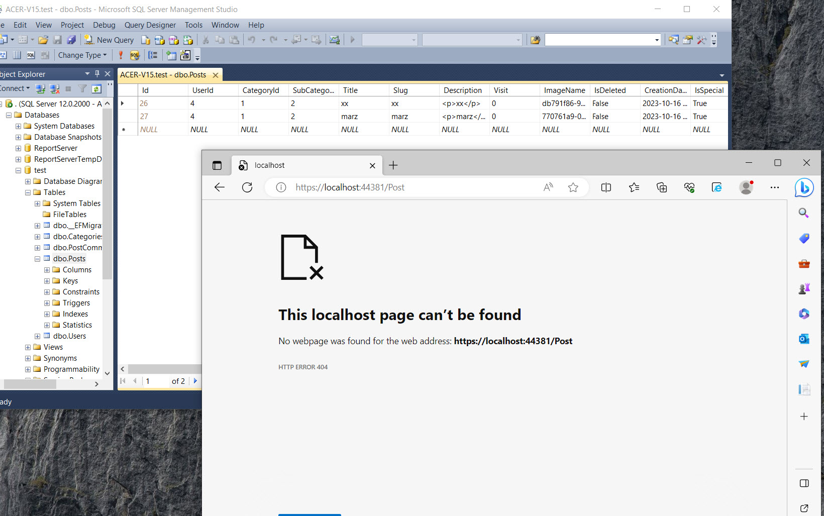The width and height of the screenshot is (824, 516).
Task: Toggle Edge split screen view
Action: coord(606,187)
